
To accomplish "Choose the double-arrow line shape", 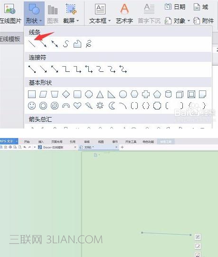I will click(x=55, y=44).
